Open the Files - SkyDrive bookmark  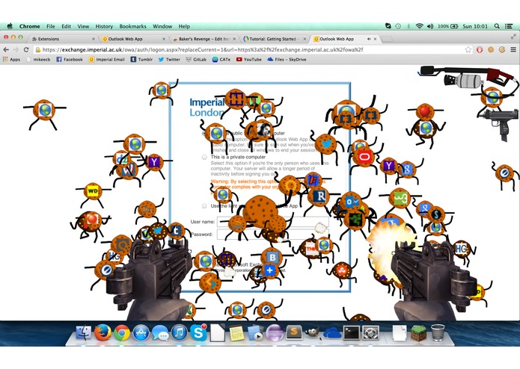point(287,60)
